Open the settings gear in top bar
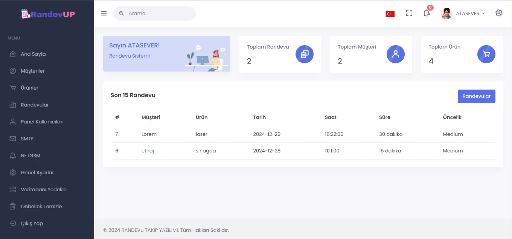The width and height of the screenshot is (512, 239). pos(499,13)
